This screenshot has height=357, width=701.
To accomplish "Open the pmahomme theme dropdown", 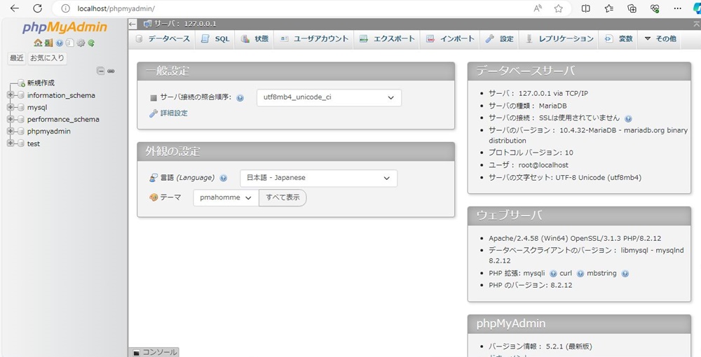I will pos(226,197).
